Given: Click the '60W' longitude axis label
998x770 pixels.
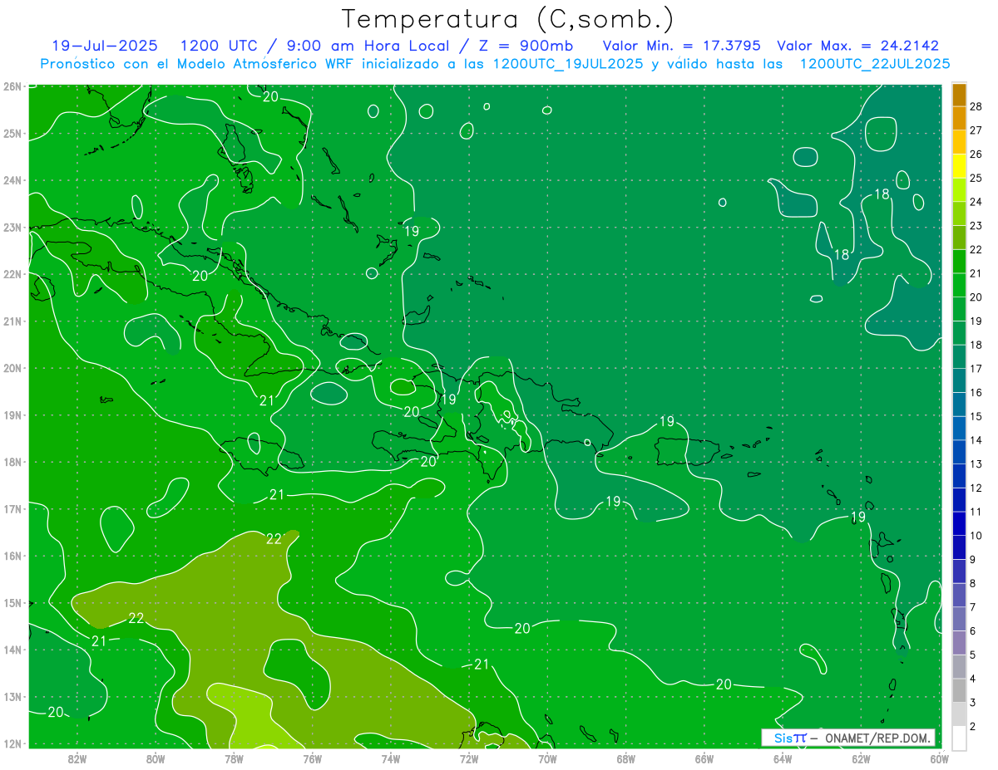Looking at the screenshot, I should (940, 758).
